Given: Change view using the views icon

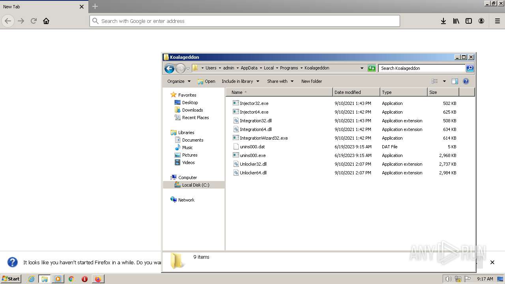Looking at the screenshot, I should tap(435, 81).
